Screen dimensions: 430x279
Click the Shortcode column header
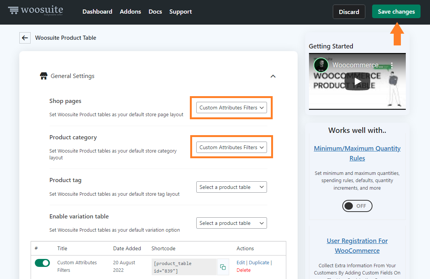point(163,248)
